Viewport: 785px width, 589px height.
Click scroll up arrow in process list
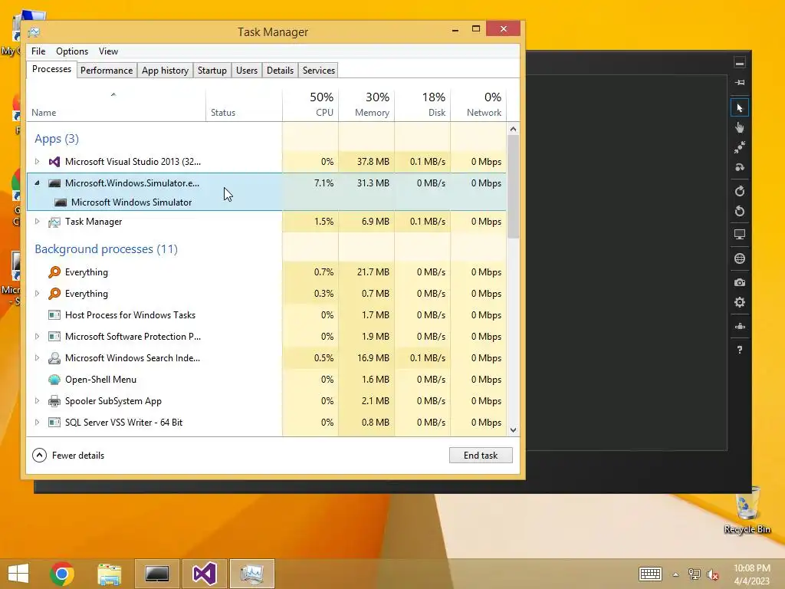tap(513, 129)
